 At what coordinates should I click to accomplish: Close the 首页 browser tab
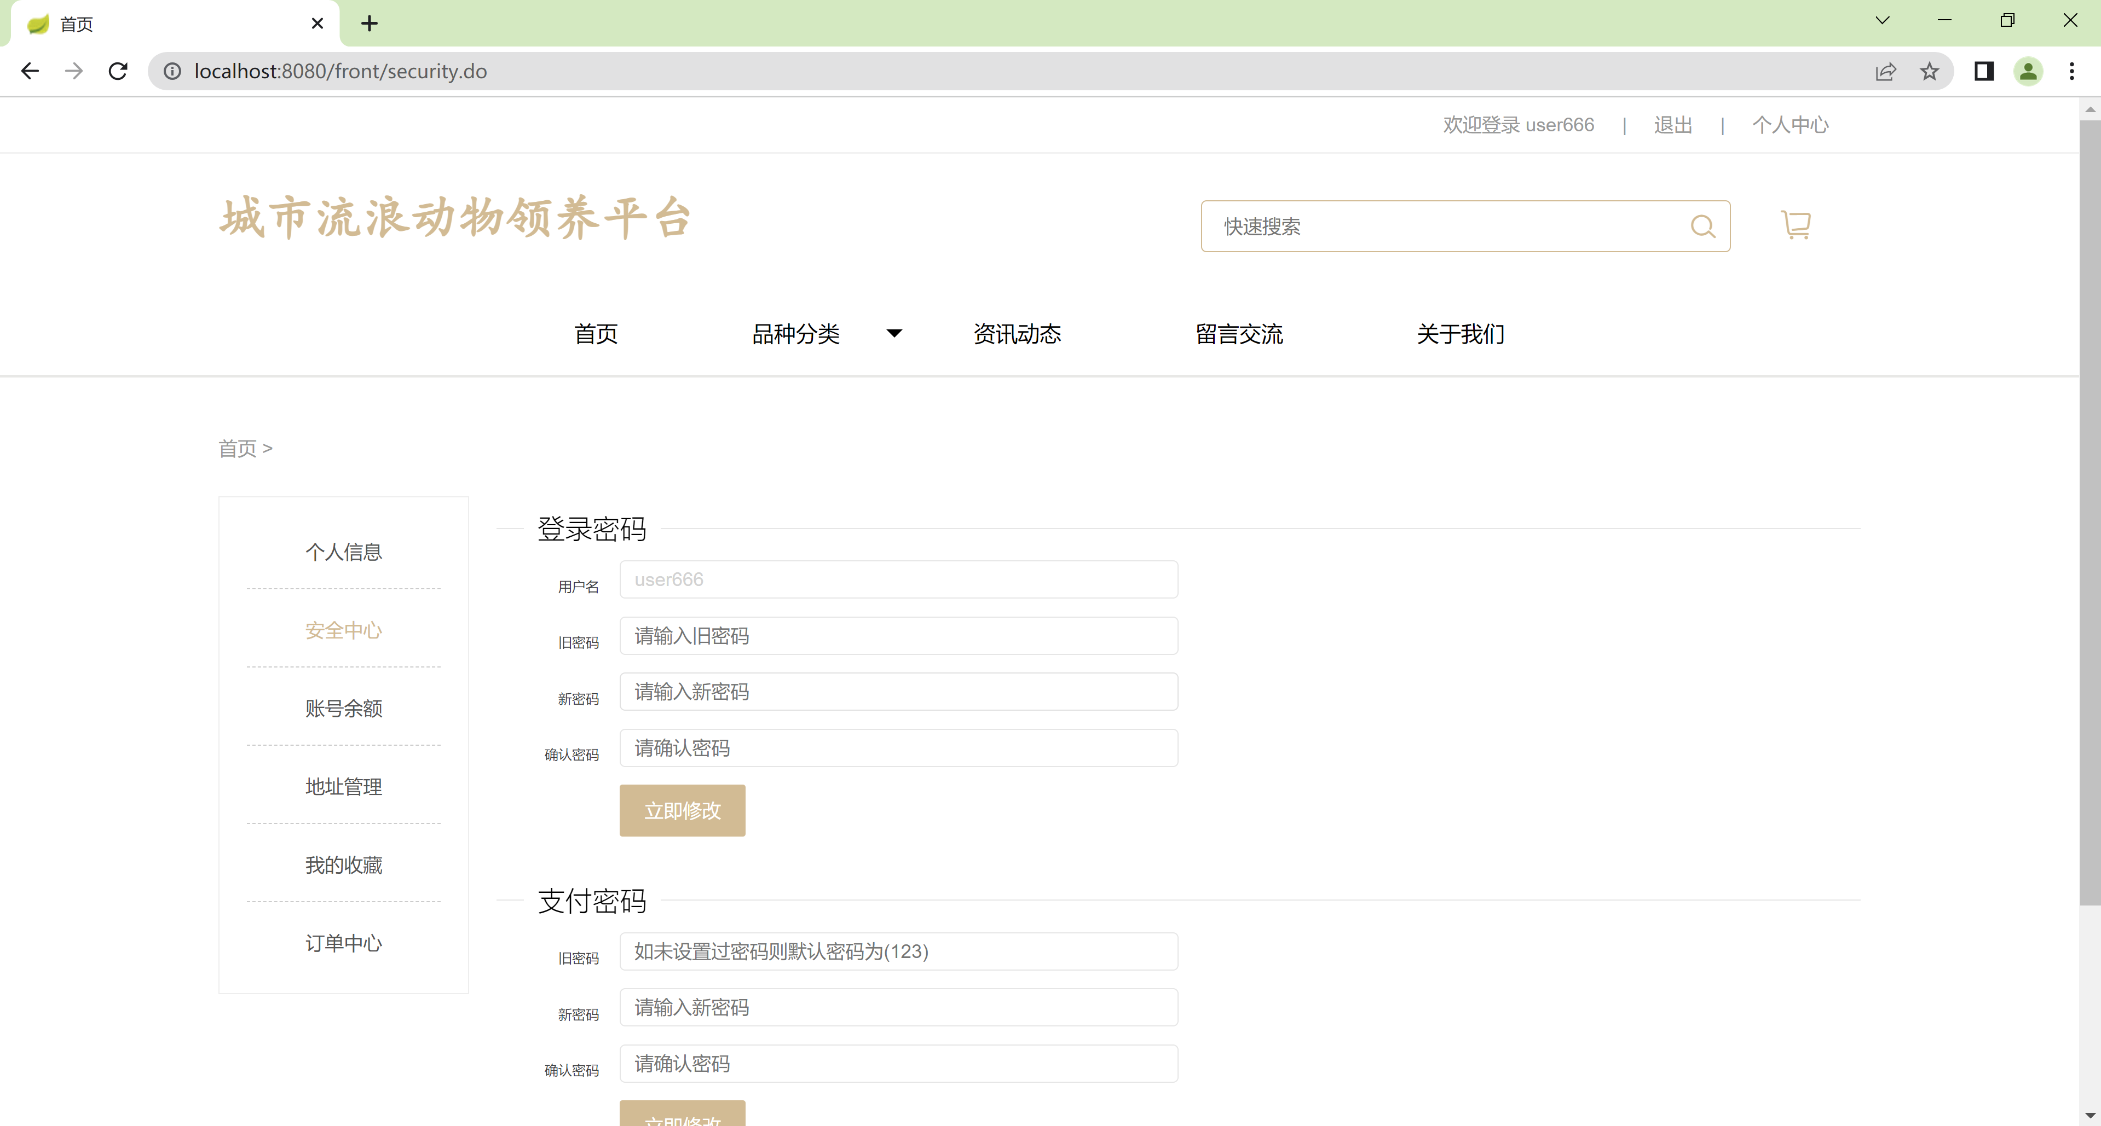(x=318, y=23)
